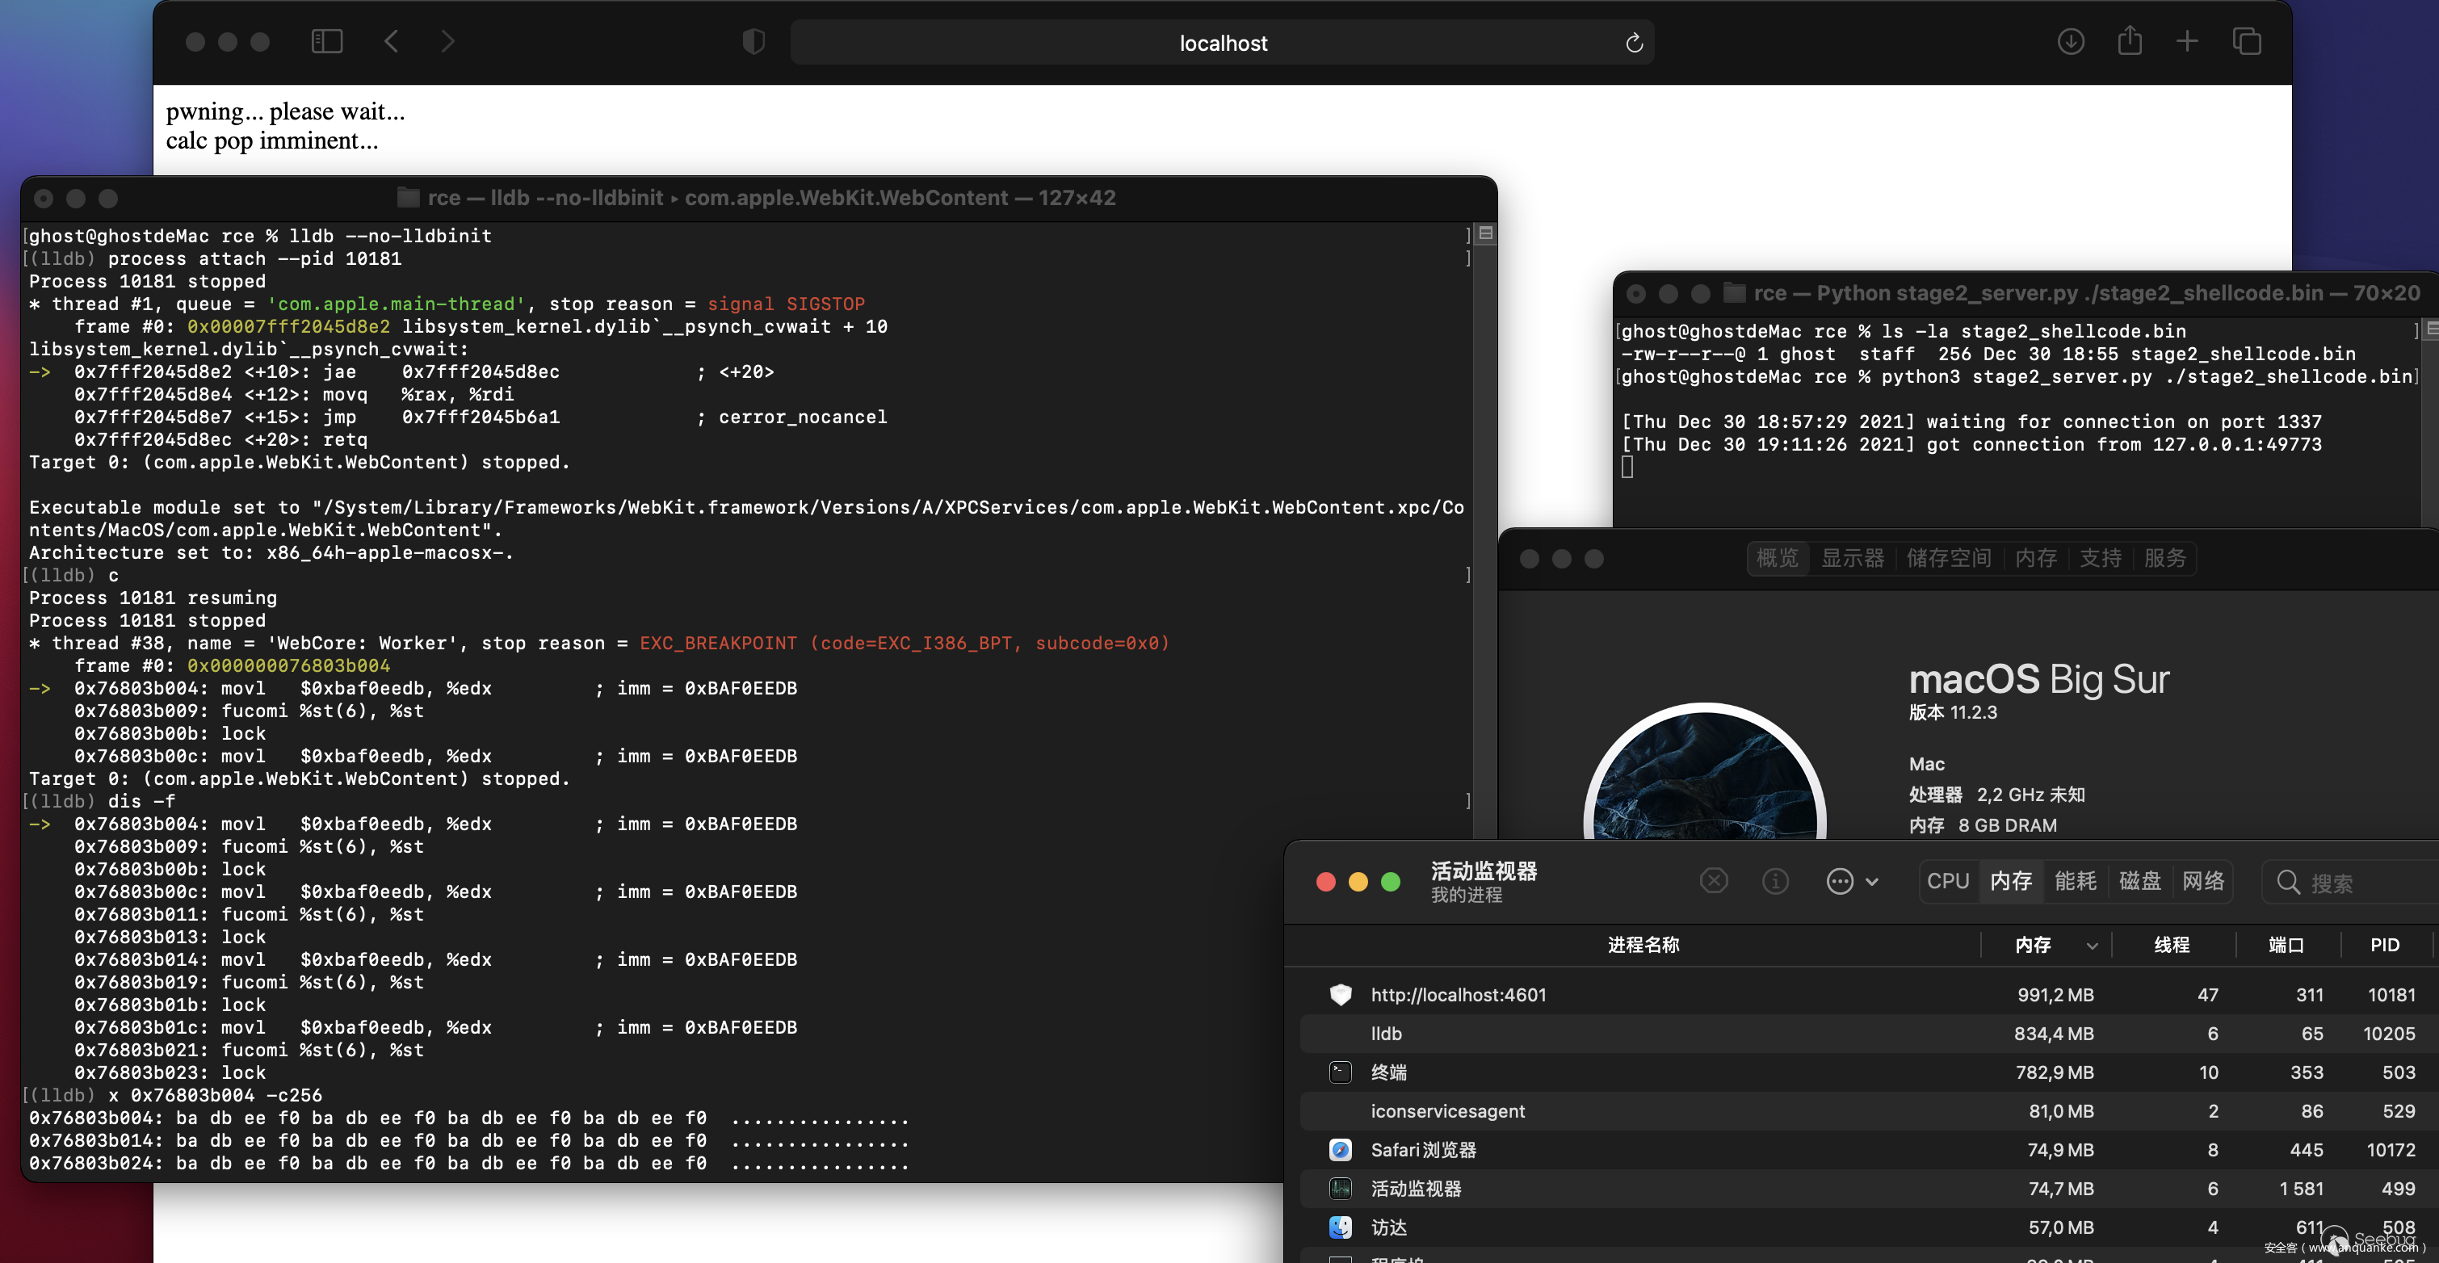Open 显示器 tab in About This Mac
Screen dimensions: 2439x1263
pyautogui.click(x=1853, y=559)
